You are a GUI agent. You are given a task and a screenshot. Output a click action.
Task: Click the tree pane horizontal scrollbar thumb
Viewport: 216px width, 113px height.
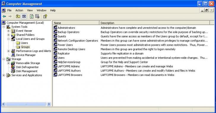click(x=26, y=104)
